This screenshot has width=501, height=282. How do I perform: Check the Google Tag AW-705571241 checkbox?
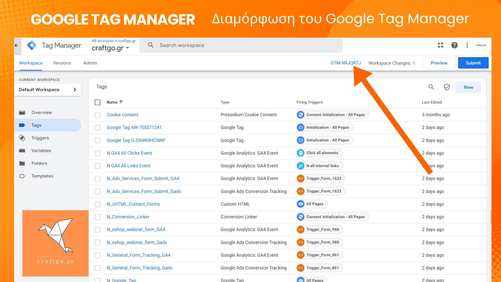[x=98, y=128]
